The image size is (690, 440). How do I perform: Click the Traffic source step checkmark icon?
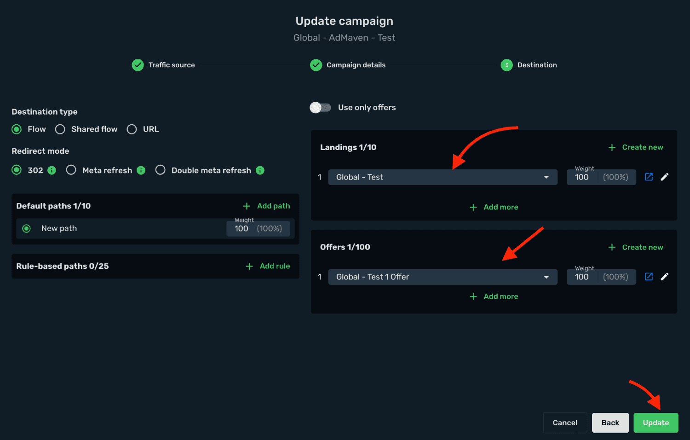tap(138, 65)
